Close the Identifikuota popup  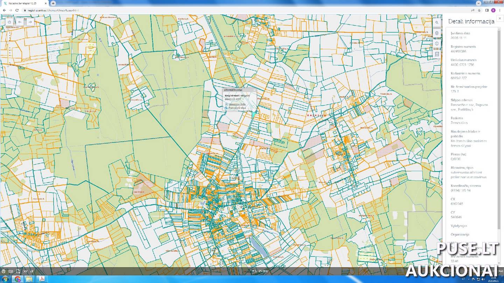point(254,90)
